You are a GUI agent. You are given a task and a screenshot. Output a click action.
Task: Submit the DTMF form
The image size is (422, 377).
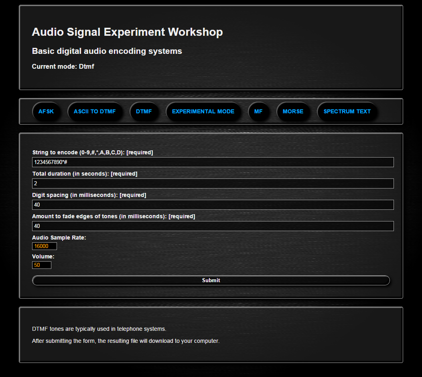(x=211, y=281)
